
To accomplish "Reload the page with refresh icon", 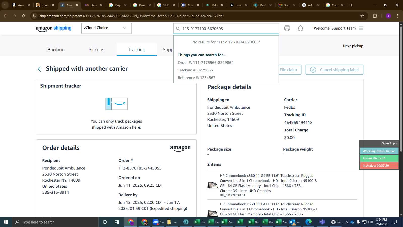I will [x=24, y=16].
